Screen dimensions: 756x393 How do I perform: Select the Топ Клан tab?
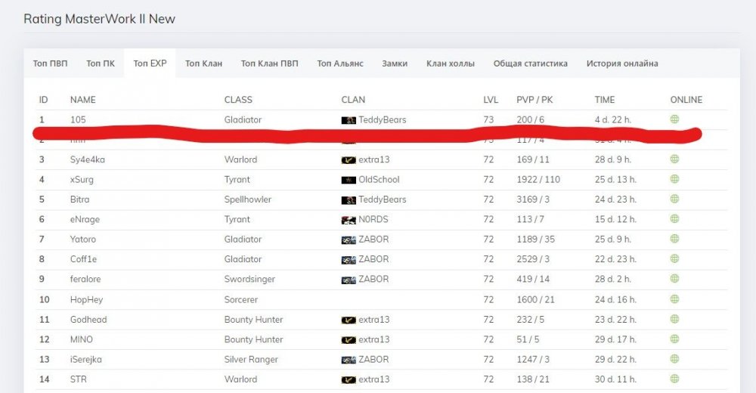coord(203,63)
